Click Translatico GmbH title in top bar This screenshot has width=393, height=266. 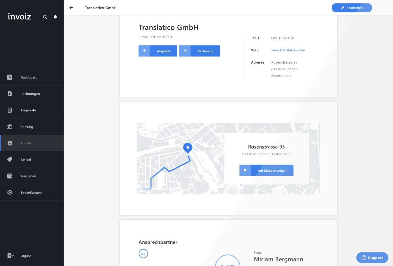(x=101, y=8)
